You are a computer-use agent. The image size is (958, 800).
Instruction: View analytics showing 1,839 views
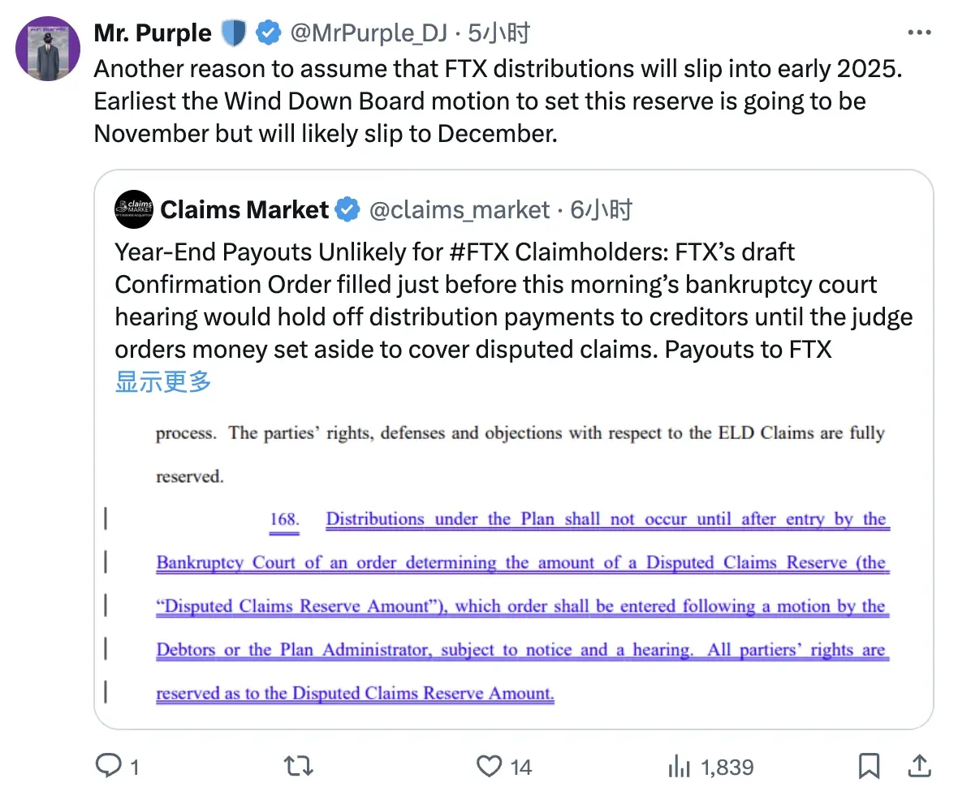[708, 765]
